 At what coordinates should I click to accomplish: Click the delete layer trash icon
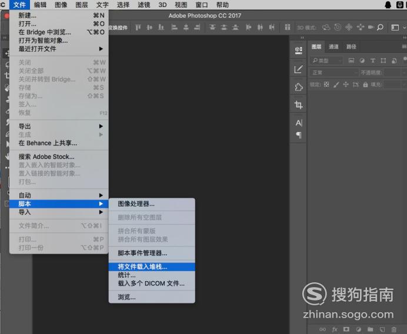coord(393,329)
